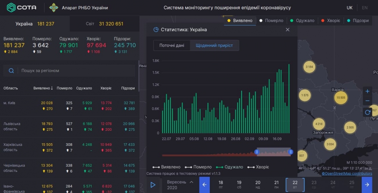Switch language to EN

(x=364, y=8)
